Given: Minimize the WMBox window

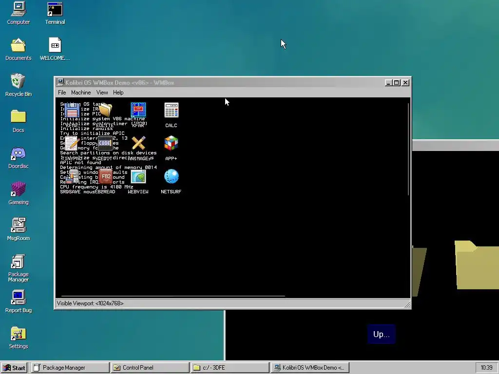Looking at the screenshot, I should point(388,83).
